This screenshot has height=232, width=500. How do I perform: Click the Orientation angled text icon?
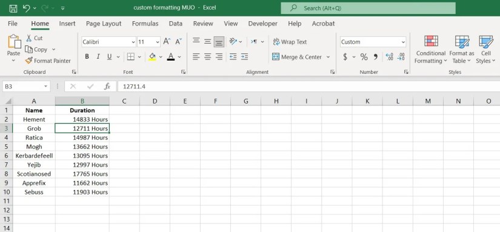coord(233,41)
